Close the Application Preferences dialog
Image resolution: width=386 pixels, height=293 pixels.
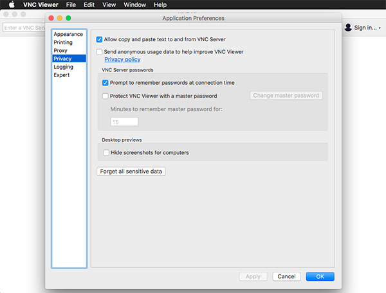[x=51, y=18]
